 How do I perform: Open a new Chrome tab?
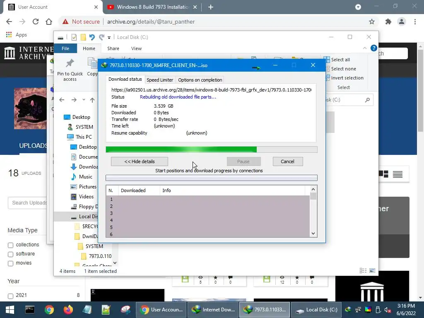[x=211, y=7]
